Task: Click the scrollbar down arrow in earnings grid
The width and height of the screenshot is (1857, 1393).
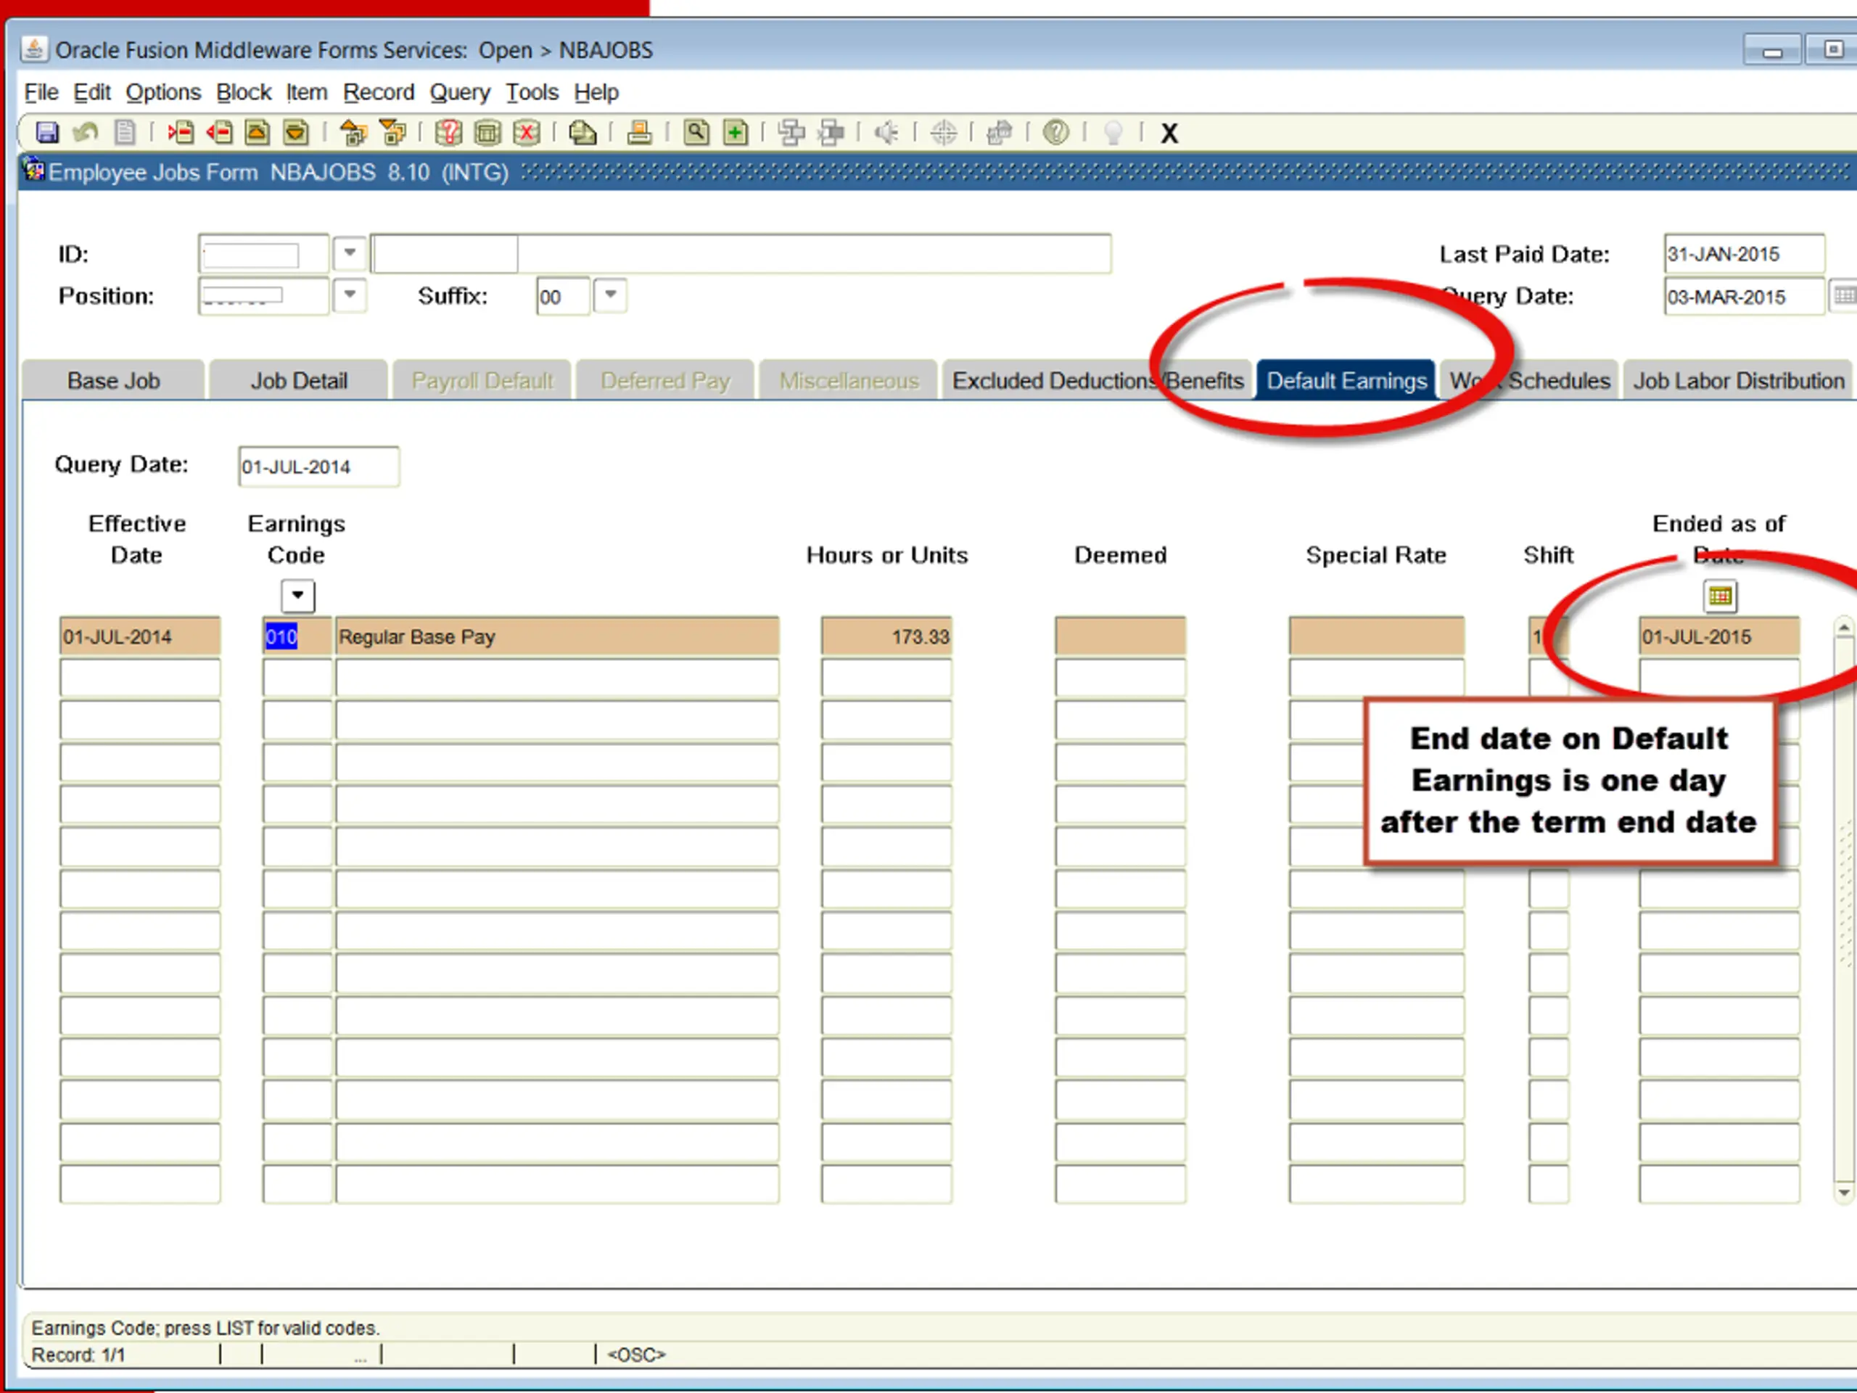Action: pyautogui.click(x=1843, y=1192)
